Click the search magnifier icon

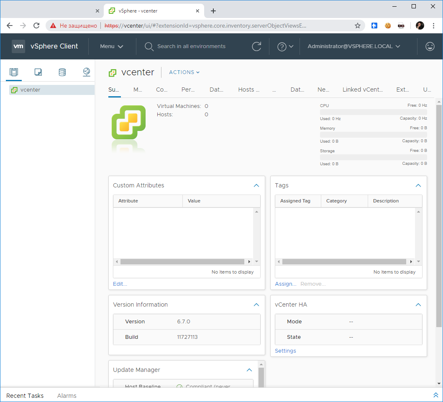tap(149, 46)
